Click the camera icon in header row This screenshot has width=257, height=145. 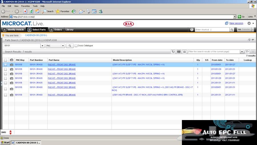click(x=11, y=60)
